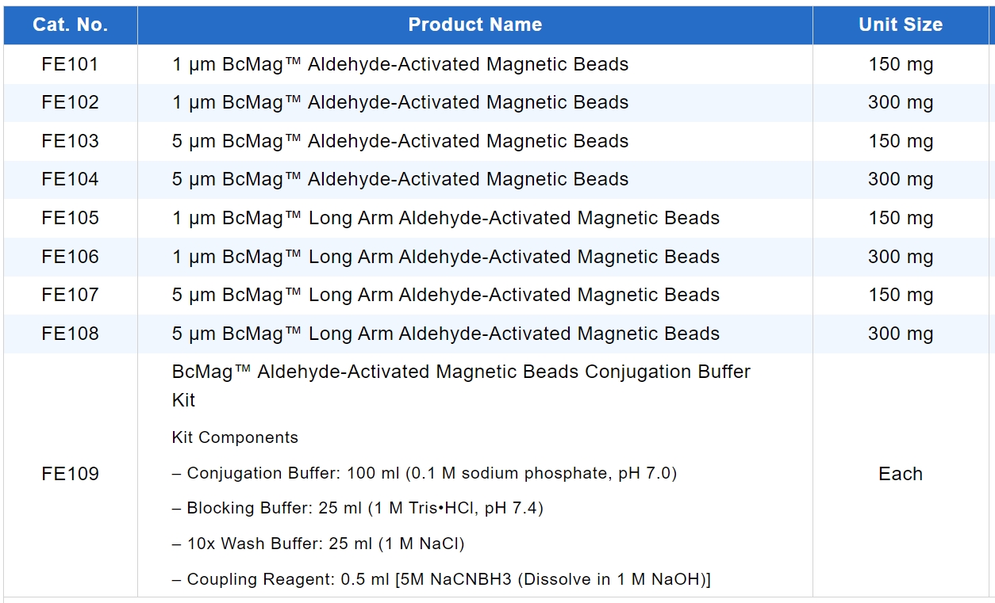Click catalog number FE106 cell
This screenshot has height=603, width=995.
pos(70,257)
